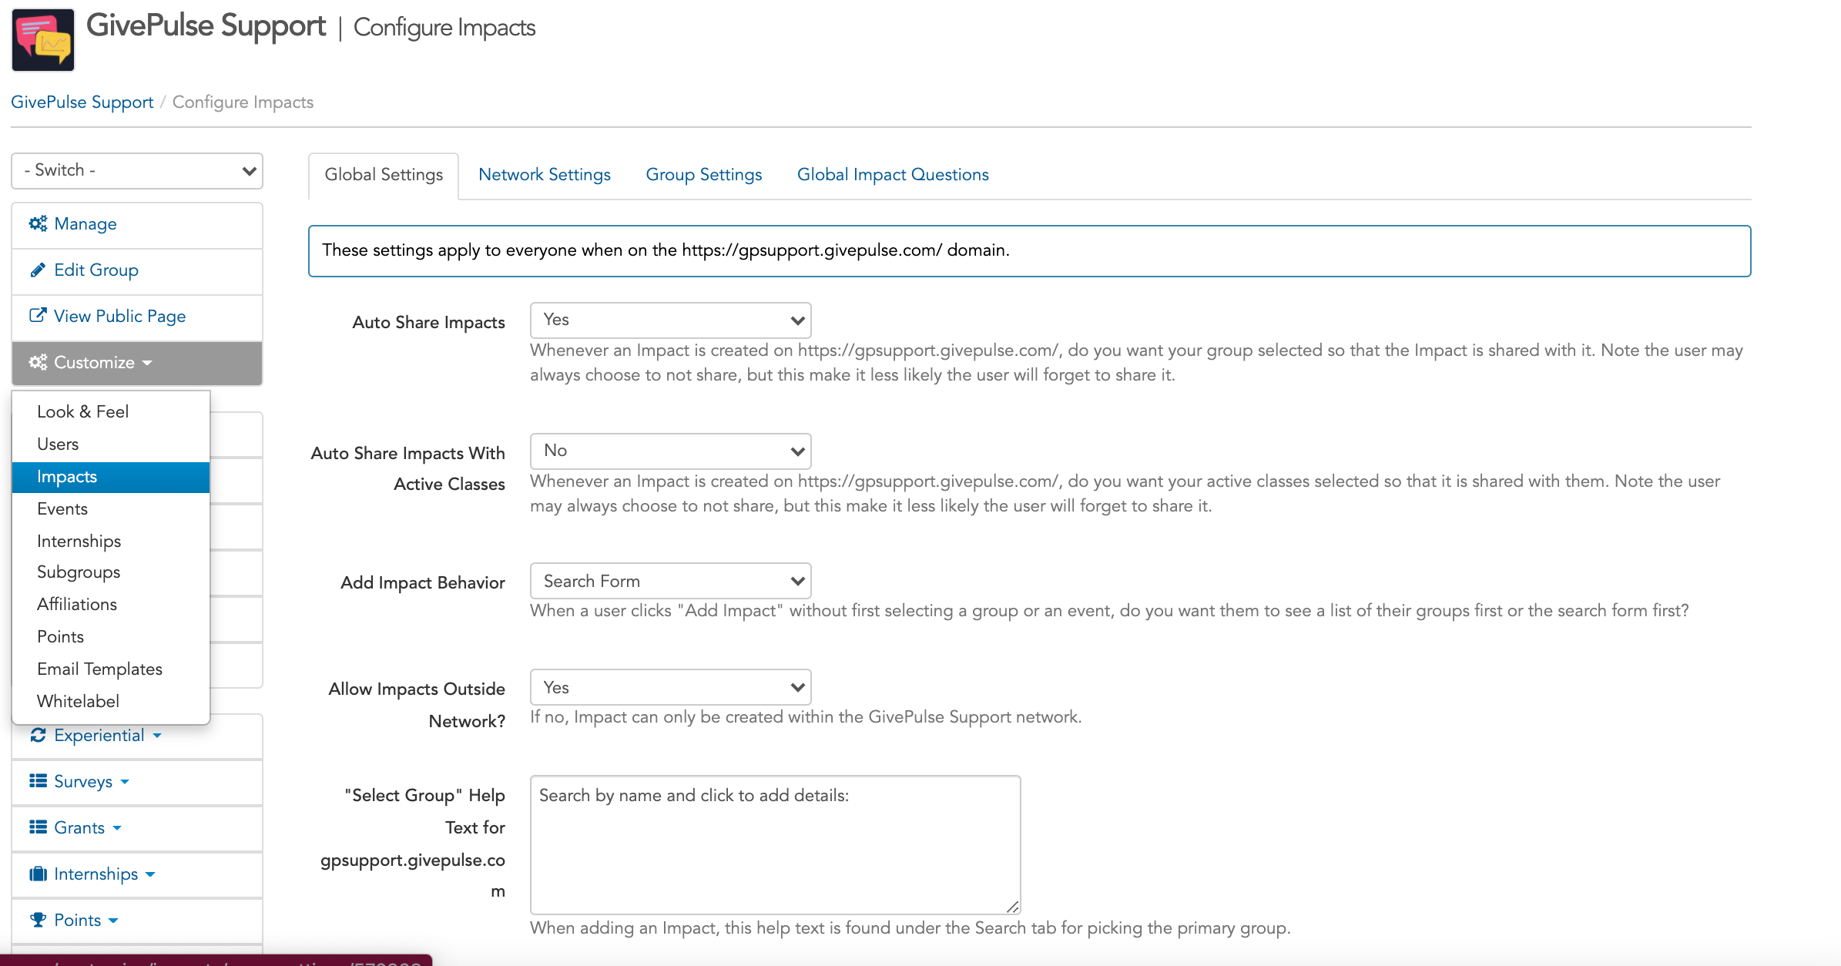Click the Surveys list icon
Viewport: 1841px width, 966px height.
click(38, 781)
